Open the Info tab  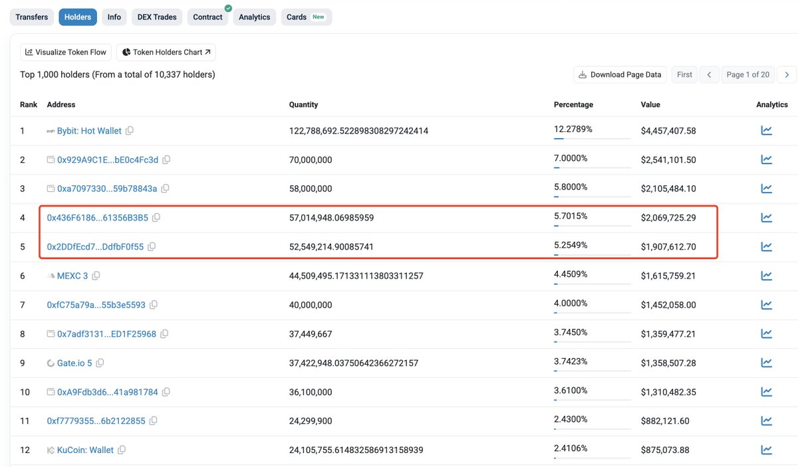114,17
